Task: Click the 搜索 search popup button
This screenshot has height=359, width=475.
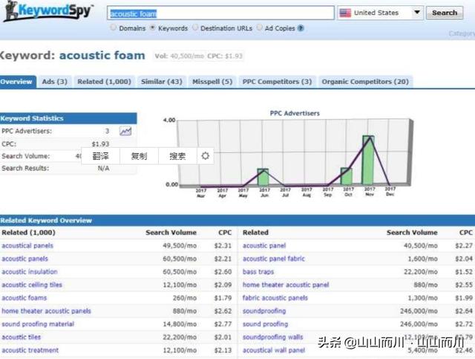Action: click(177, 156)
